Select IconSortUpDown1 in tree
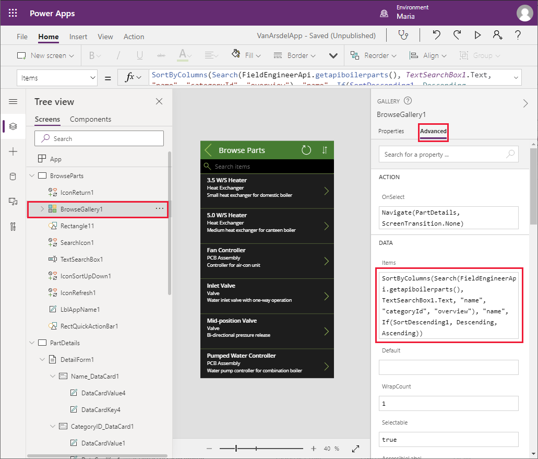Image resolution: width=538 pixels, height=459 pixels. click(x=86, y=276)
